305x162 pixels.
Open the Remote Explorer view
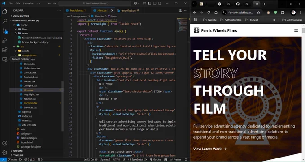[x=4, y=60]
